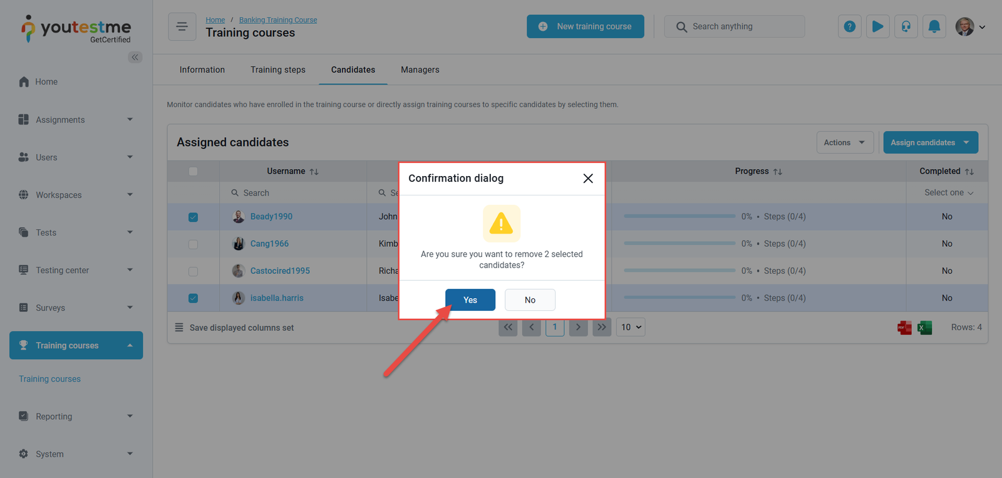The image size is (1002, 478).
Task: Sort by Completed column arrows
Action: pos(969,172)
